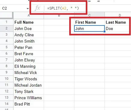Select column B header
The width and height of the screenshot is (131, 110).
click(59, 15)
